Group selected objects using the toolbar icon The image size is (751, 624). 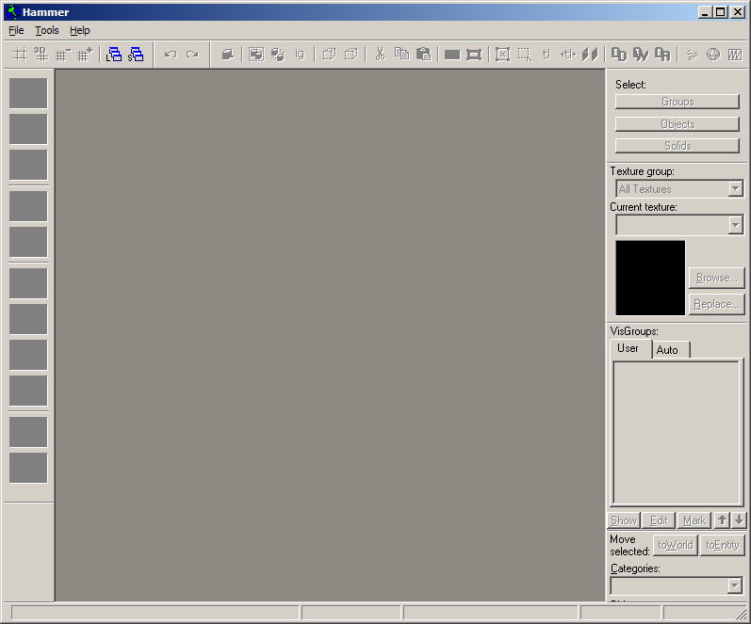(256, 55)
